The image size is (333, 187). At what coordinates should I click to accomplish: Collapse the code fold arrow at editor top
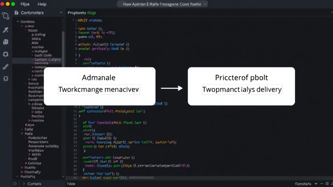73,20
